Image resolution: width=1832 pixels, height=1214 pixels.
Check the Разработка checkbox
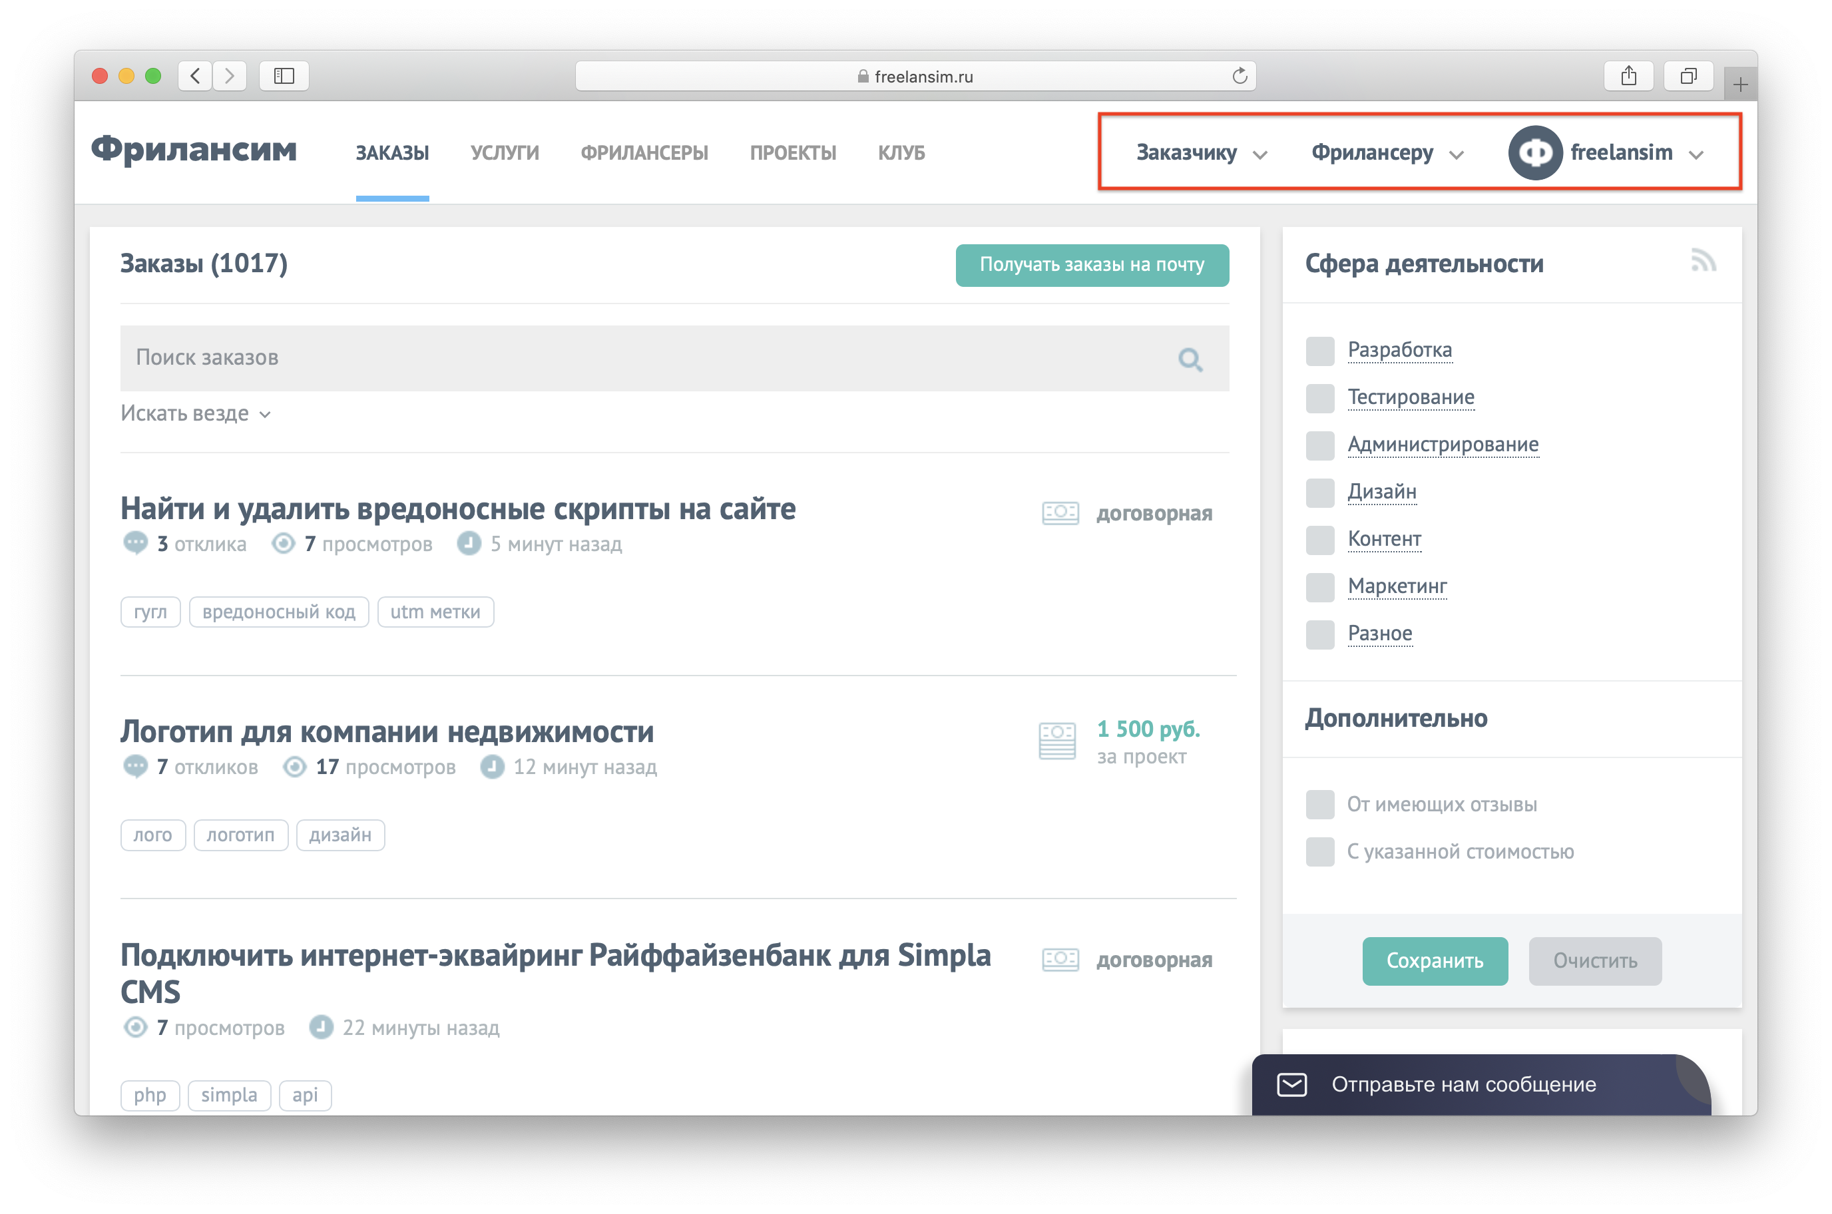tap(1319, 351)
